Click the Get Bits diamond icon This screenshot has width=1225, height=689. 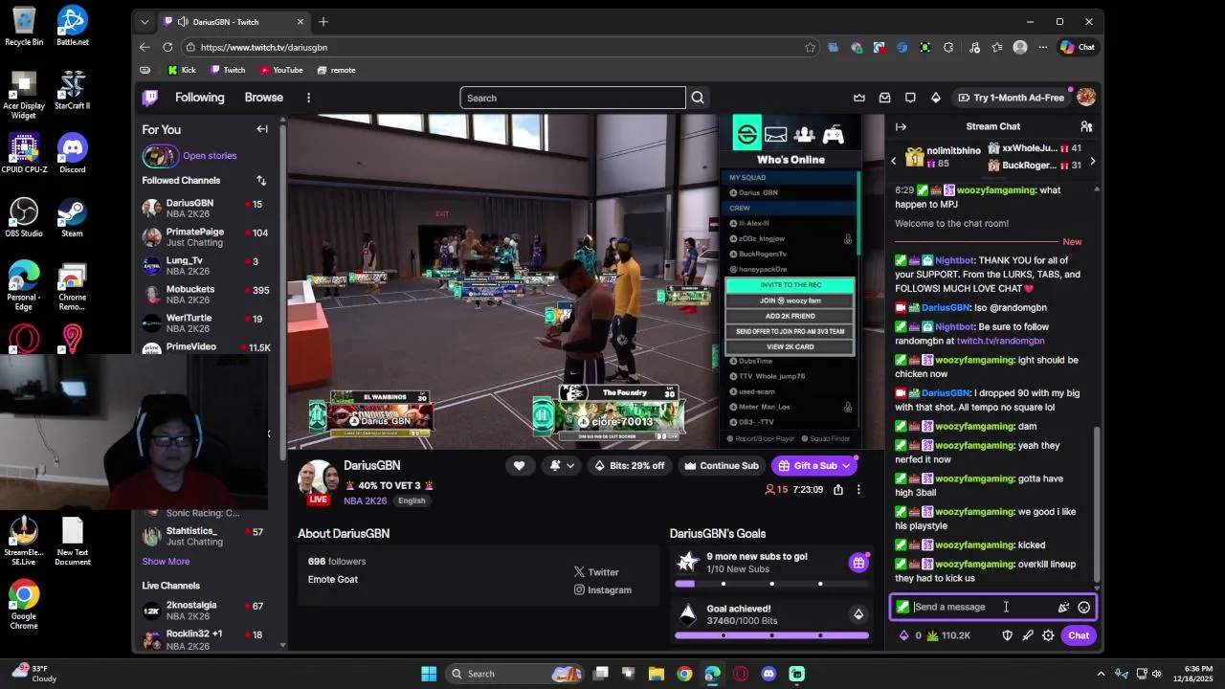936,98
